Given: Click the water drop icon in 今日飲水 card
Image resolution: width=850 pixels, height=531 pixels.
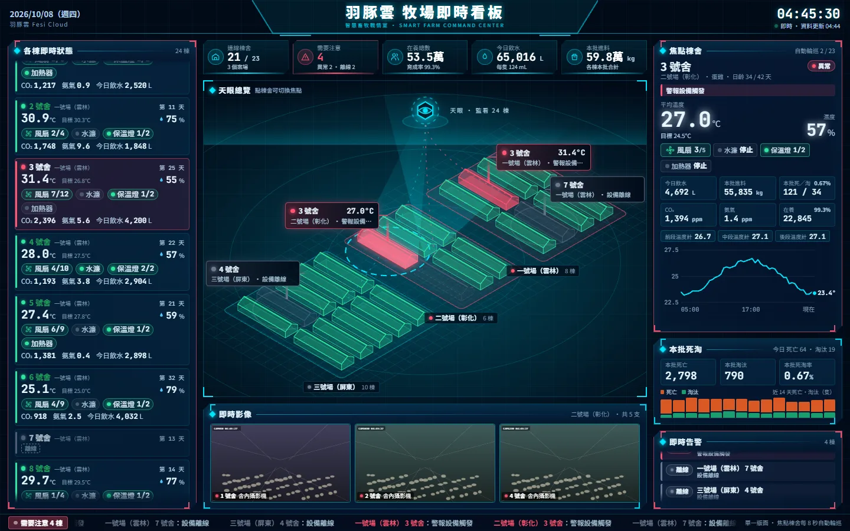Looking at the screenshot, I should (x=485, y=57).
